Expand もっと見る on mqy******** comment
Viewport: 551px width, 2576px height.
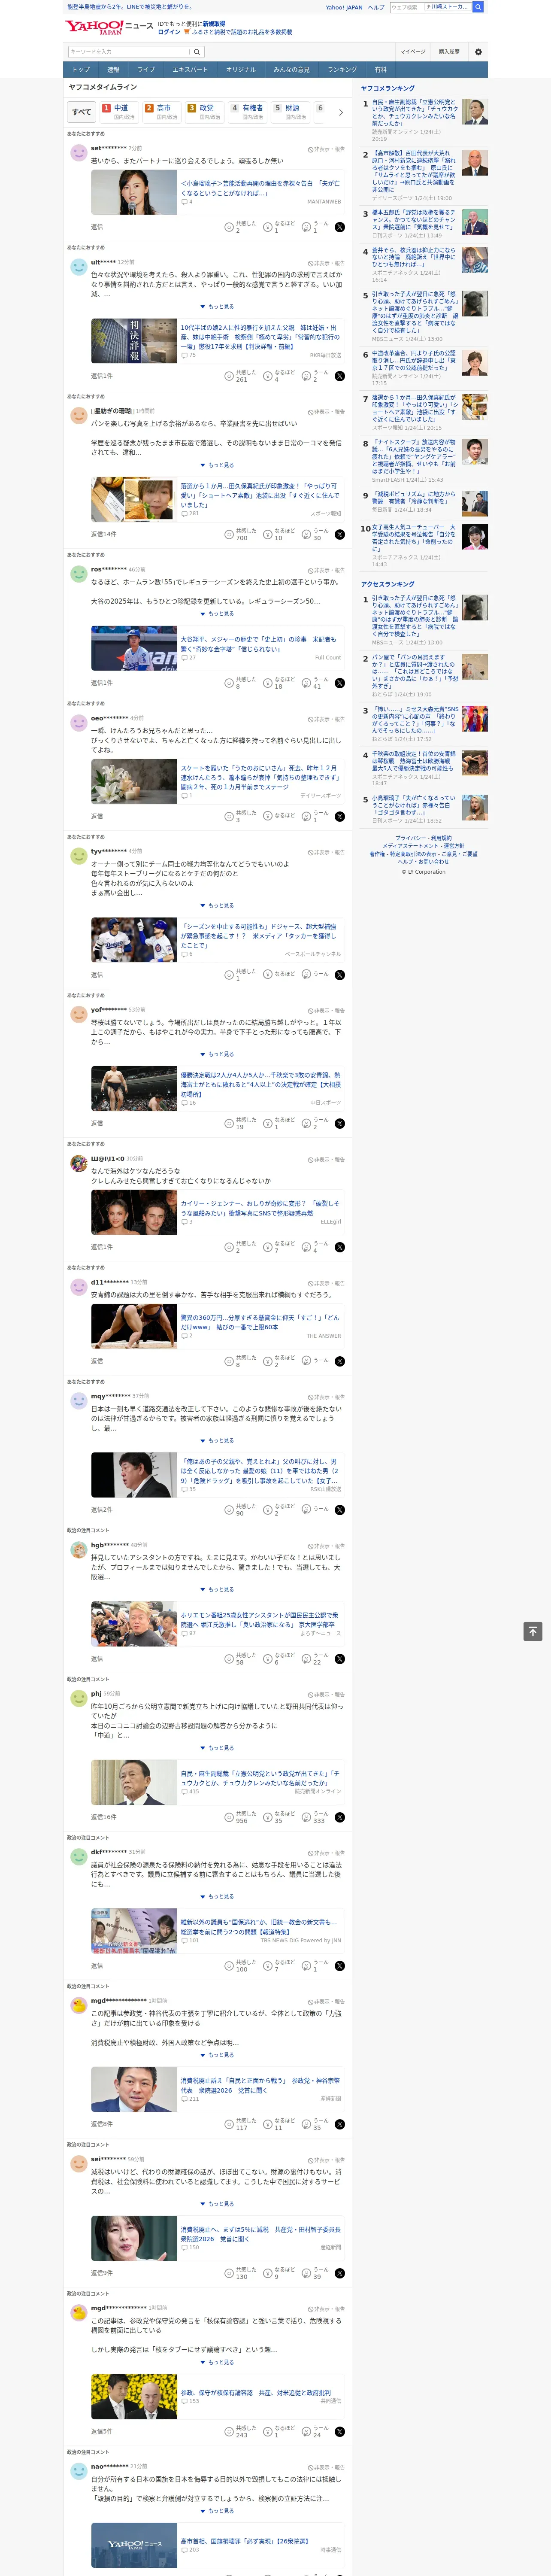tap(217, 1441)
